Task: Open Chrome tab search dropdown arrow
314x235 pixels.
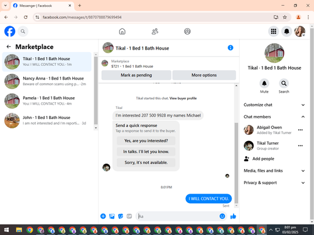Action: (6, 6)
